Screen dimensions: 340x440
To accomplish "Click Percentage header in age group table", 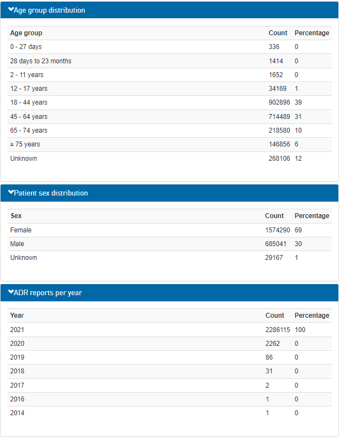I will coord(312,33).
